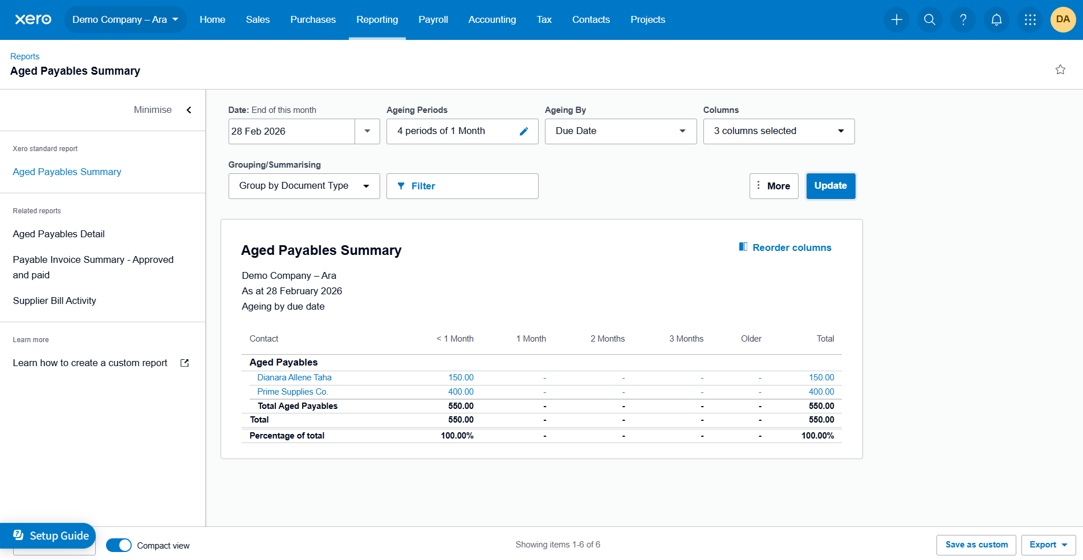The image size is (1083, 560).
Task: Toggle the Compact view switch
Action: pos(119,545)
